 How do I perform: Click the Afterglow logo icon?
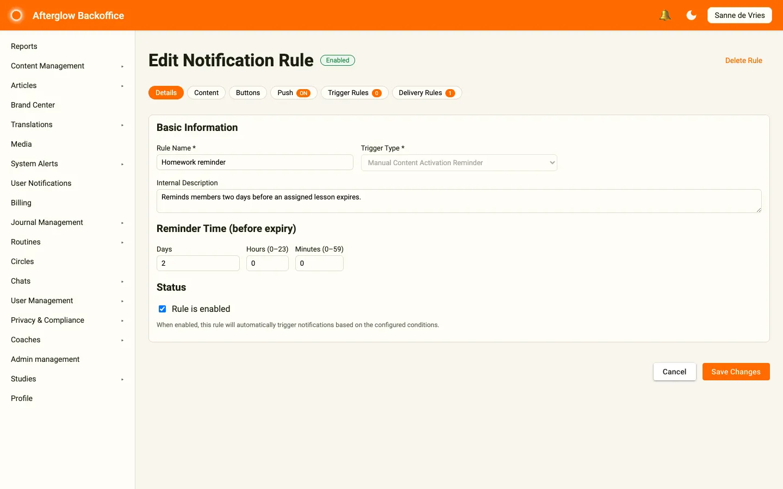pyautogui.click(x=16, y=15)
